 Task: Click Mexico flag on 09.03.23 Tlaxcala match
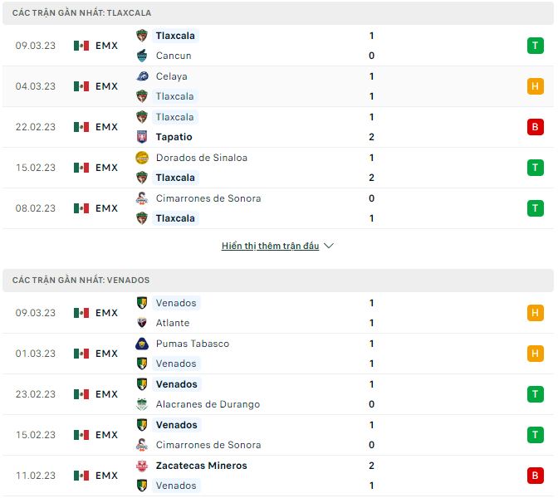81,46
